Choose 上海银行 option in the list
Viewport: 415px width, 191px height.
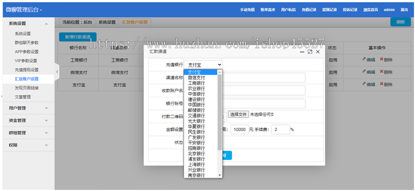coord(201,165)
